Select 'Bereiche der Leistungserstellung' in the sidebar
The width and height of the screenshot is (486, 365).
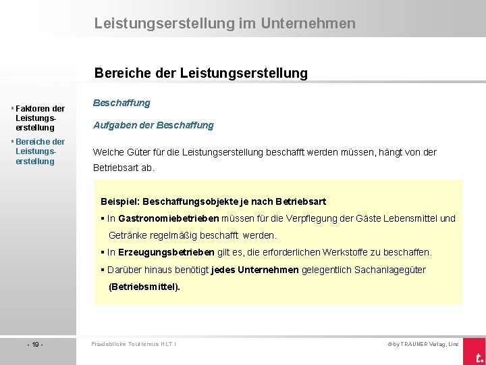[x=40, y=151]
